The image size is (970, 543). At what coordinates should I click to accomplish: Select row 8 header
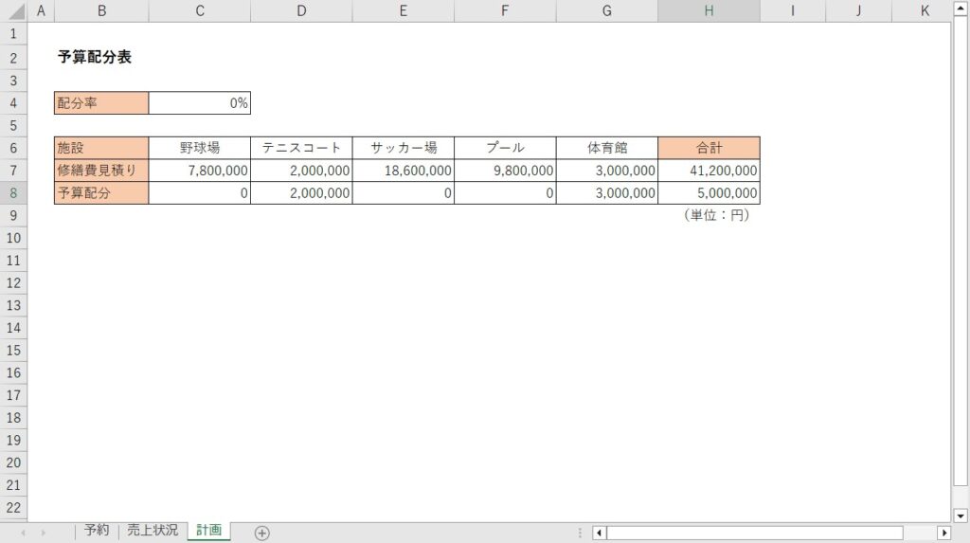tap(14, 192)
